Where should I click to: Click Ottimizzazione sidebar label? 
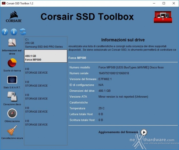(12, 121)
